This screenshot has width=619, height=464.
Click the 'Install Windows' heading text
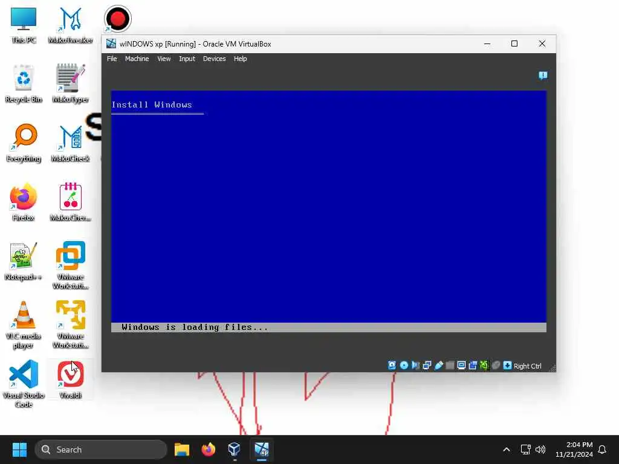[152, 105]
